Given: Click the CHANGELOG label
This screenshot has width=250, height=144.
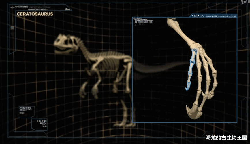Looking at the screenshot, I should pos(22,7).
